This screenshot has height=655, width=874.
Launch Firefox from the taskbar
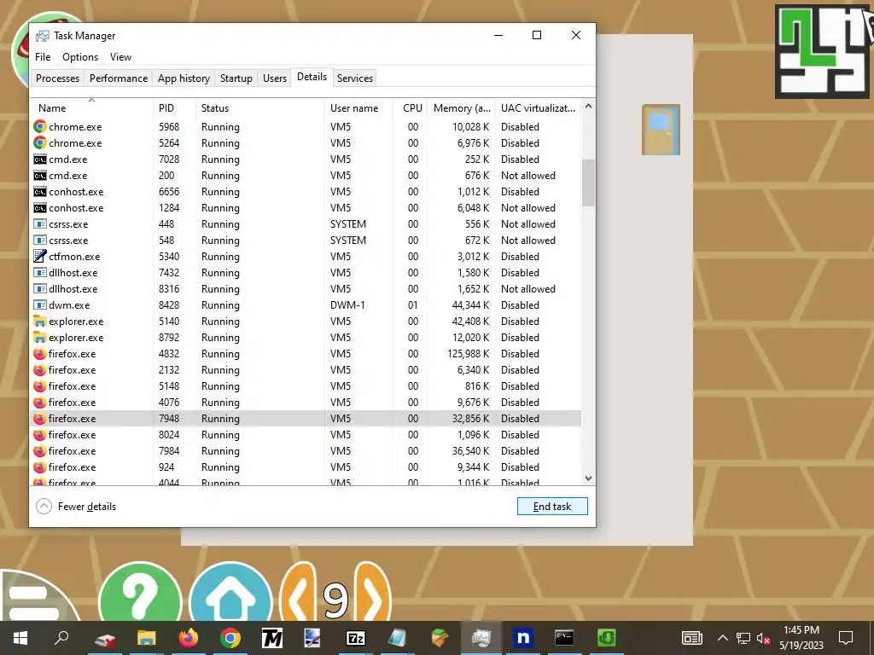click(189, 638)
